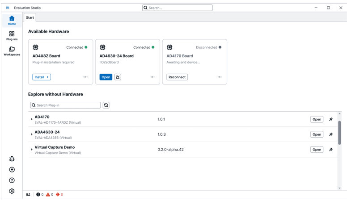Open the settings gear icon

pos(12,191)
